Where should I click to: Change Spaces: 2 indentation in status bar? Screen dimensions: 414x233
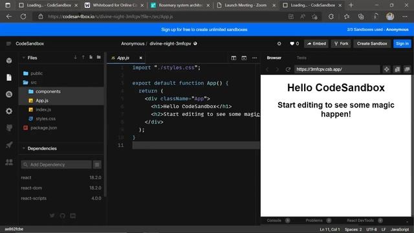[353, 229]
